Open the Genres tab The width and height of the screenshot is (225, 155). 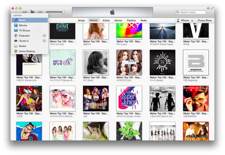[118, 21]
